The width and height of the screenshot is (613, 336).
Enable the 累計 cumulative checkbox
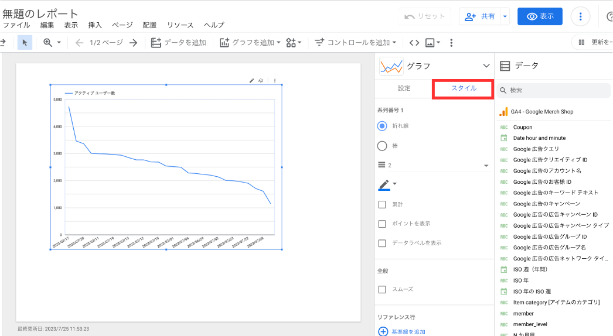[382, 204]
